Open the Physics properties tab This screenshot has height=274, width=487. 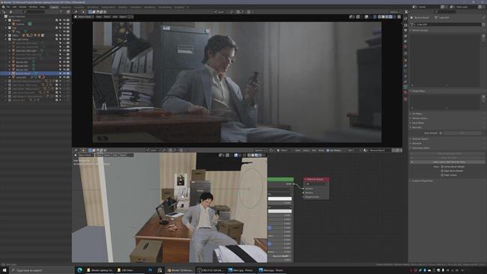tap(405, 76)
